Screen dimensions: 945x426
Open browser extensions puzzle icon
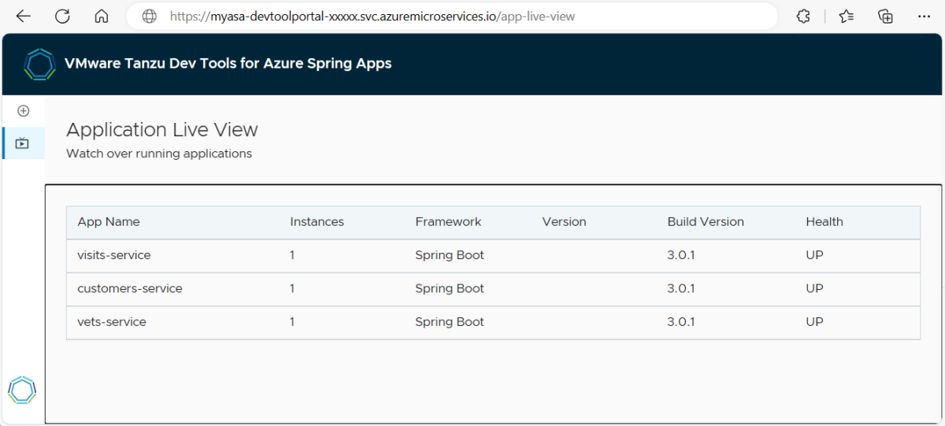coord(803,17)
